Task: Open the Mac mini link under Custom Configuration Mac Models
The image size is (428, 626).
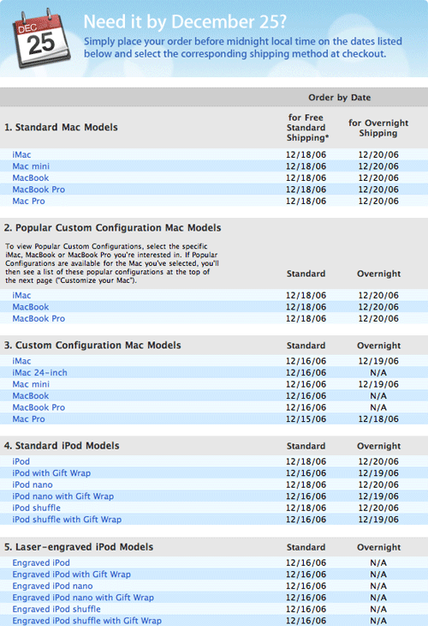Action: pos(31,384)
